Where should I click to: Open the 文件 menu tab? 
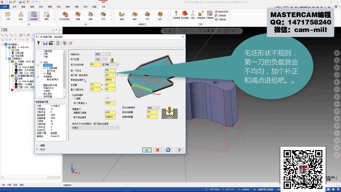point(5,7)
